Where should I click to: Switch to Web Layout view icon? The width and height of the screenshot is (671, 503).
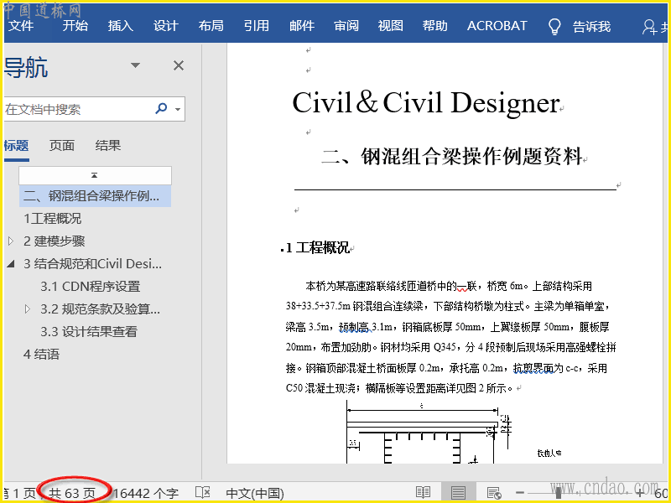(494, 493)
